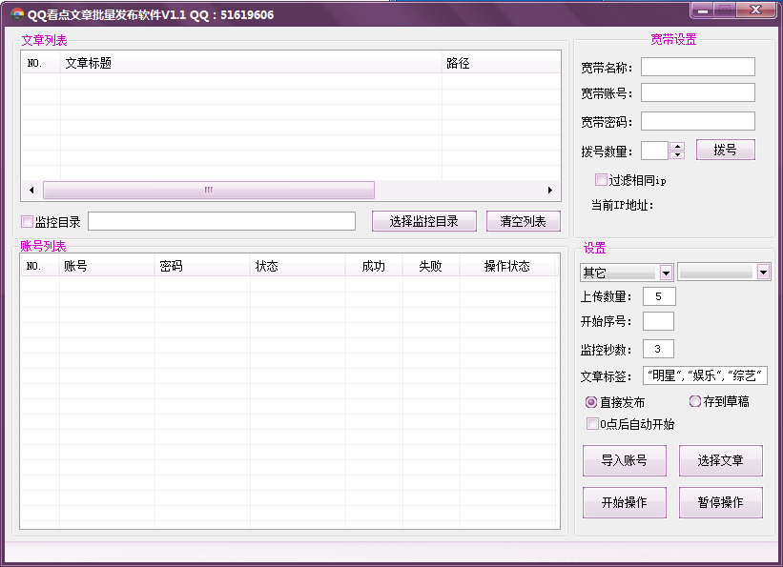Click the 上传数量 field showing 5
Screen dimensions: 783x567
[659, 296]
